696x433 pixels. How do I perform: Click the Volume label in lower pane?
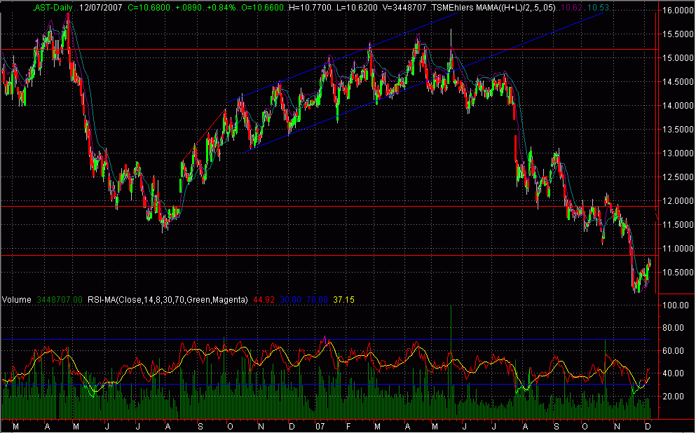pyautogui.click(x=16, y=300)
